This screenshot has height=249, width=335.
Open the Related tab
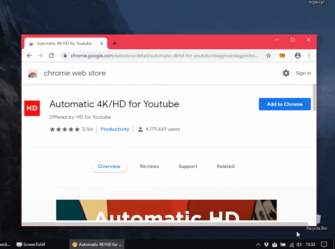click(x=225, y=166)
